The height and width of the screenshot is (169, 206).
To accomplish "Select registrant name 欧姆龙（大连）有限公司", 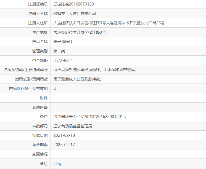I will (x=75, y=14).
